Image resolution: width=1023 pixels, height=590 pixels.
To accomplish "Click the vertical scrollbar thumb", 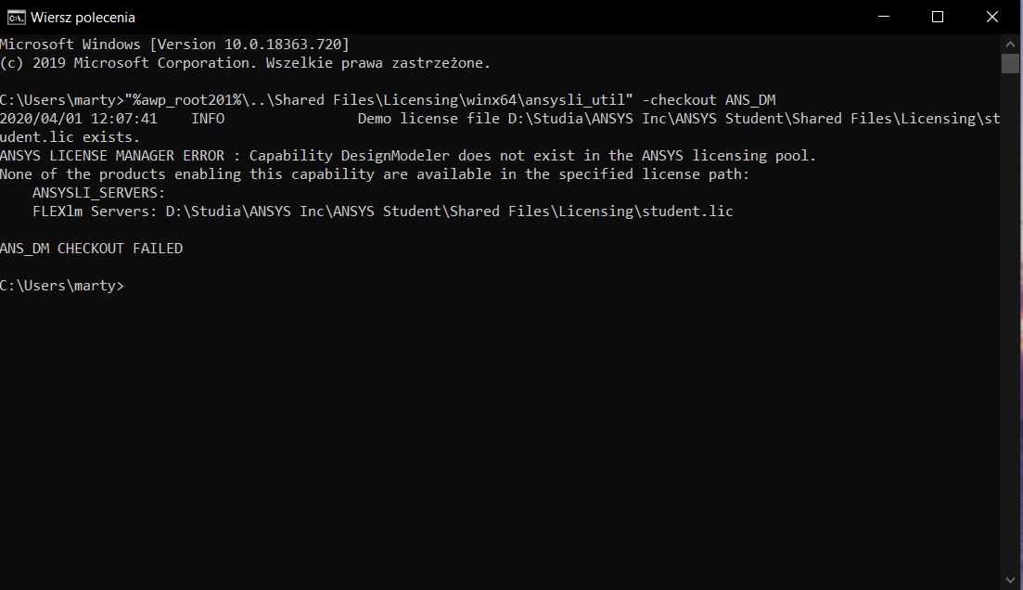I will (x=1011, y=63).
